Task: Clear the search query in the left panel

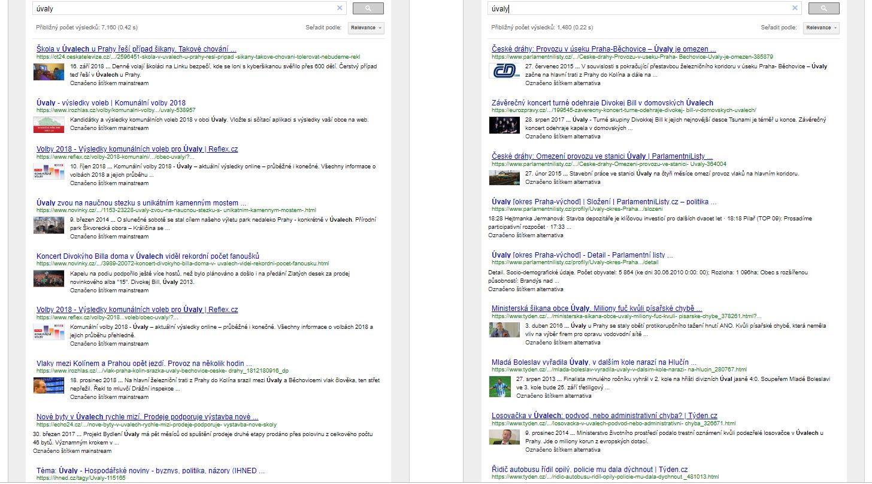Action: point(340,8)
